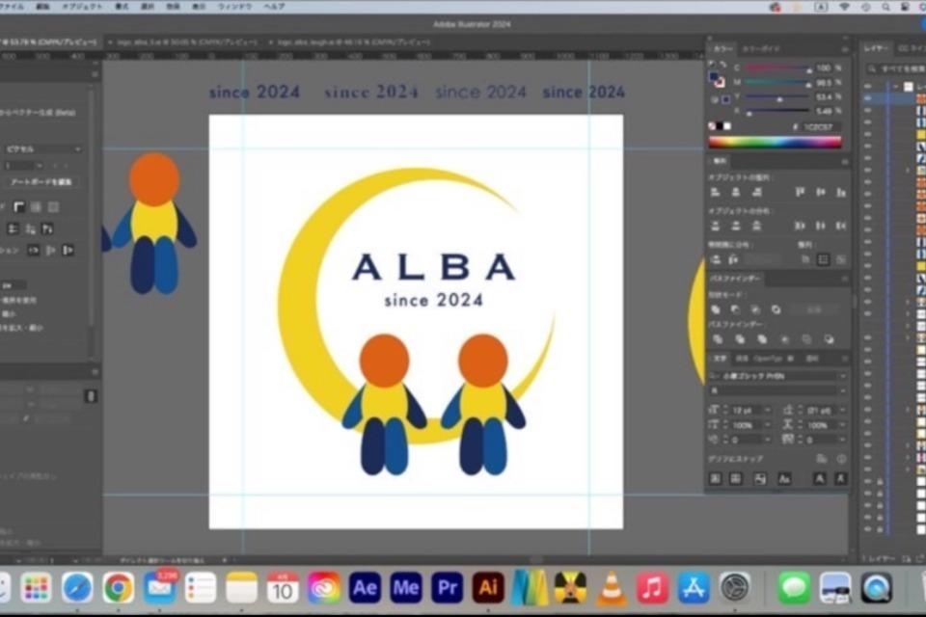Viewport: 926px width, 617px height.
Task: Click the hex color value input field
Action: (821, 126)
